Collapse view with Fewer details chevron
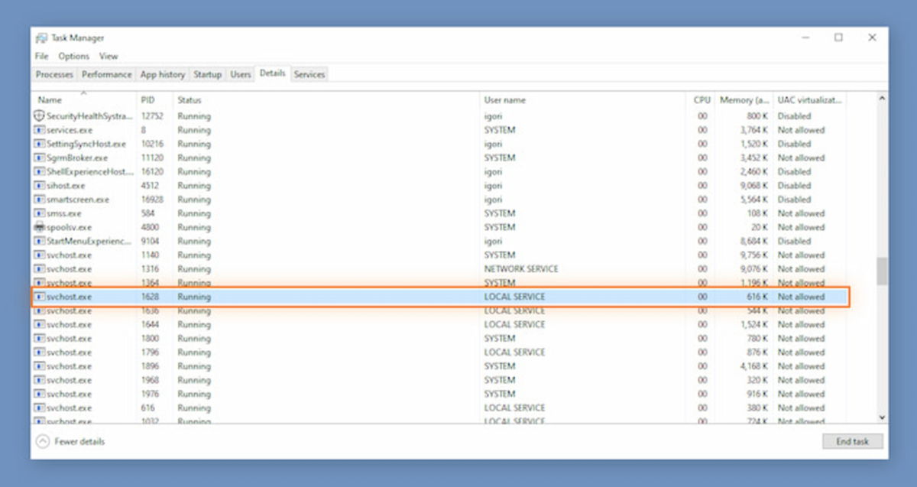 coord(43,441)
